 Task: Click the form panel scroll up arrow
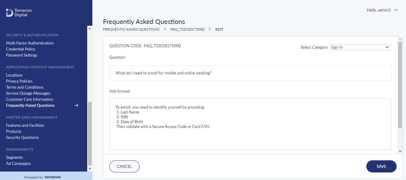click(x=400, y=39)
